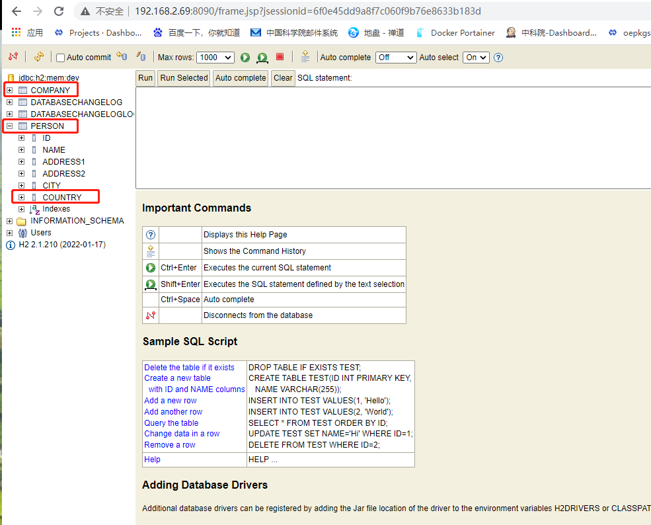Click the Disconnect icon in the toolbar
The width and height of the screenshot is (651, 525).
13,56
